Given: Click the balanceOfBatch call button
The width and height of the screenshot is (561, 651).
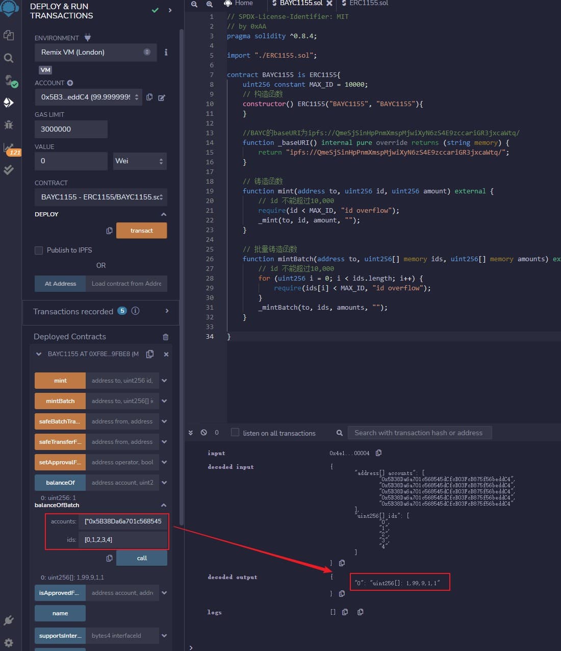Looking at the screenshot, I should coord(142,558).
